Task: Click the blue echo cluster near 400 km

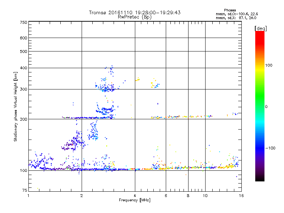Action: click(x=111, y=71)
